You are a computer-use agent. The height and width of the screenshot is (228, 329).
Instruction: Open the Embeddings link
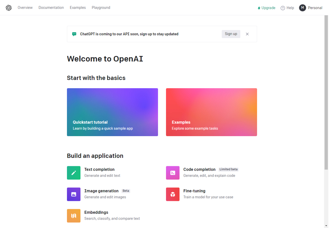pos(96,212)
